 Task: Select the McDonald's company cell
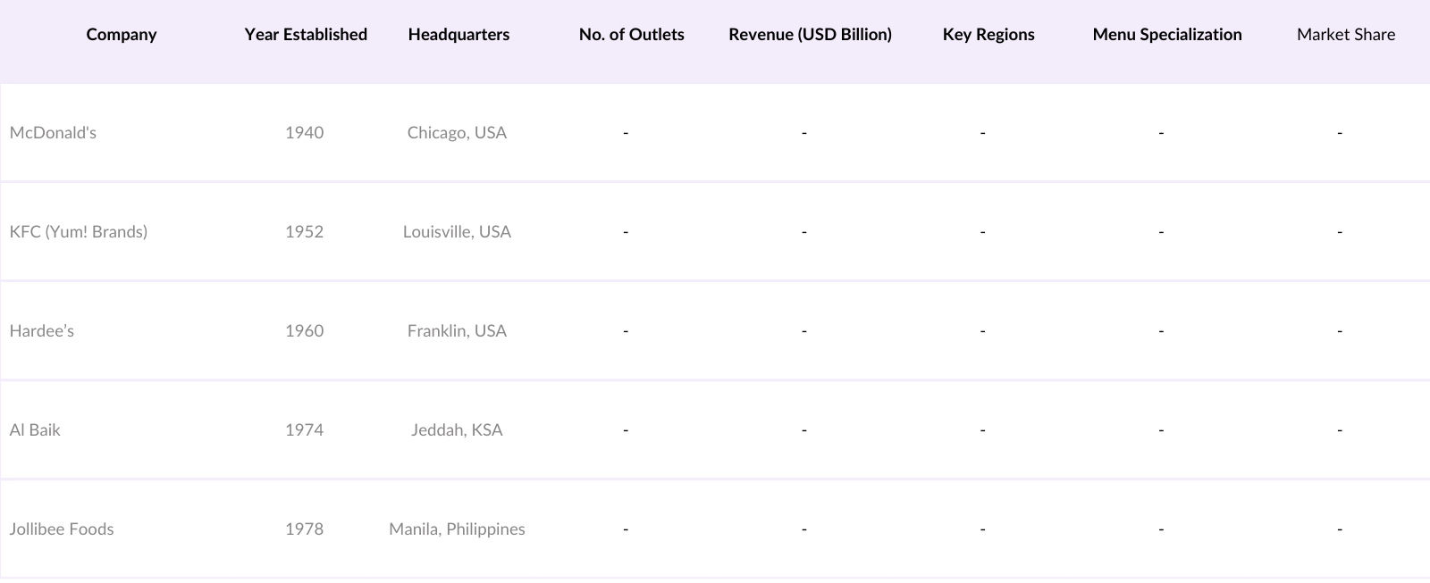pyautogui.click(x=53, y=133)
